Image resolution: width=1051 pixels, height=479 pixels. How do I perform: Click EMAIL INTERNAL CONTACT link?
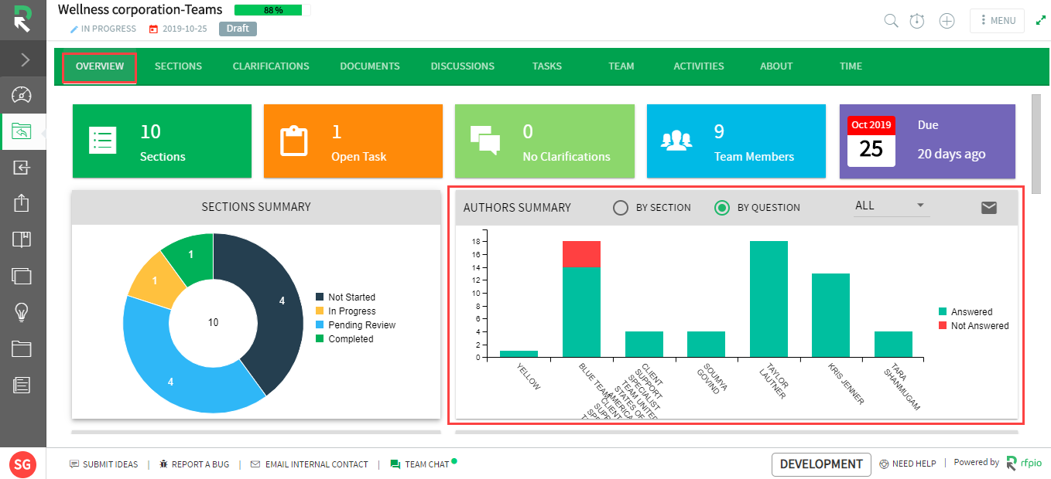(x=310, y=464)
